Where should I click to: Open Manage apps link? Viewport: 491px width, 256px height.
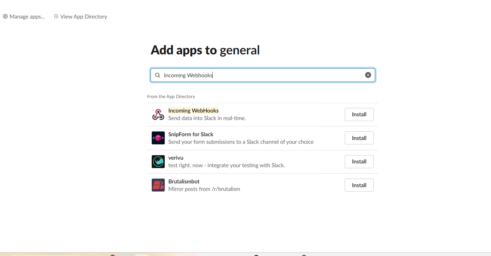tap(27, 17)
